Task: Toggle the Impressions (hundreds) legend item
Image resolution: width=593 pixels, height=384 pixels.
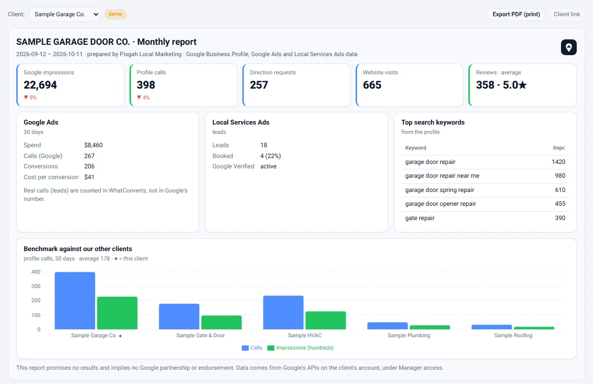Action: click(x=300, y=348)
